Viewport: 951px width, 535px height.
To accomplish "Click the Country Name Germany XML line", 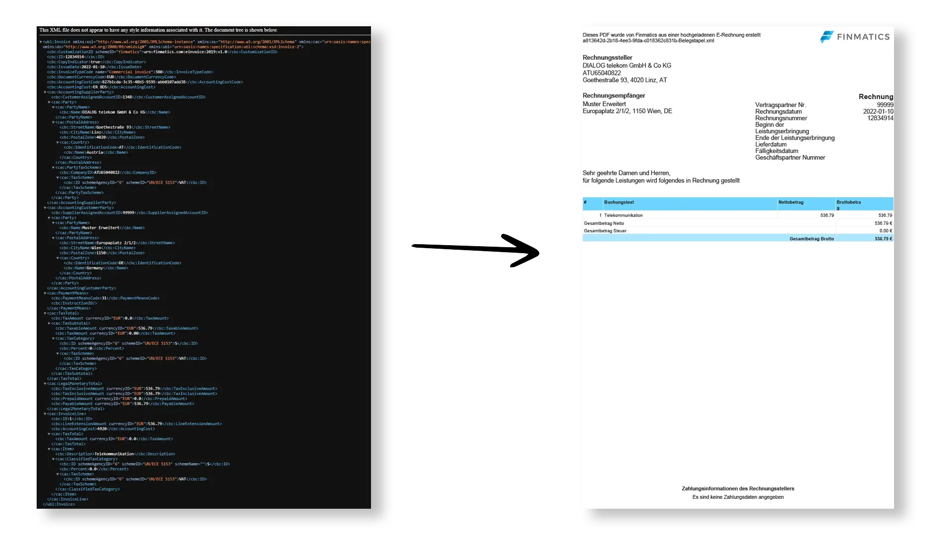I will (x=96, y=268).
